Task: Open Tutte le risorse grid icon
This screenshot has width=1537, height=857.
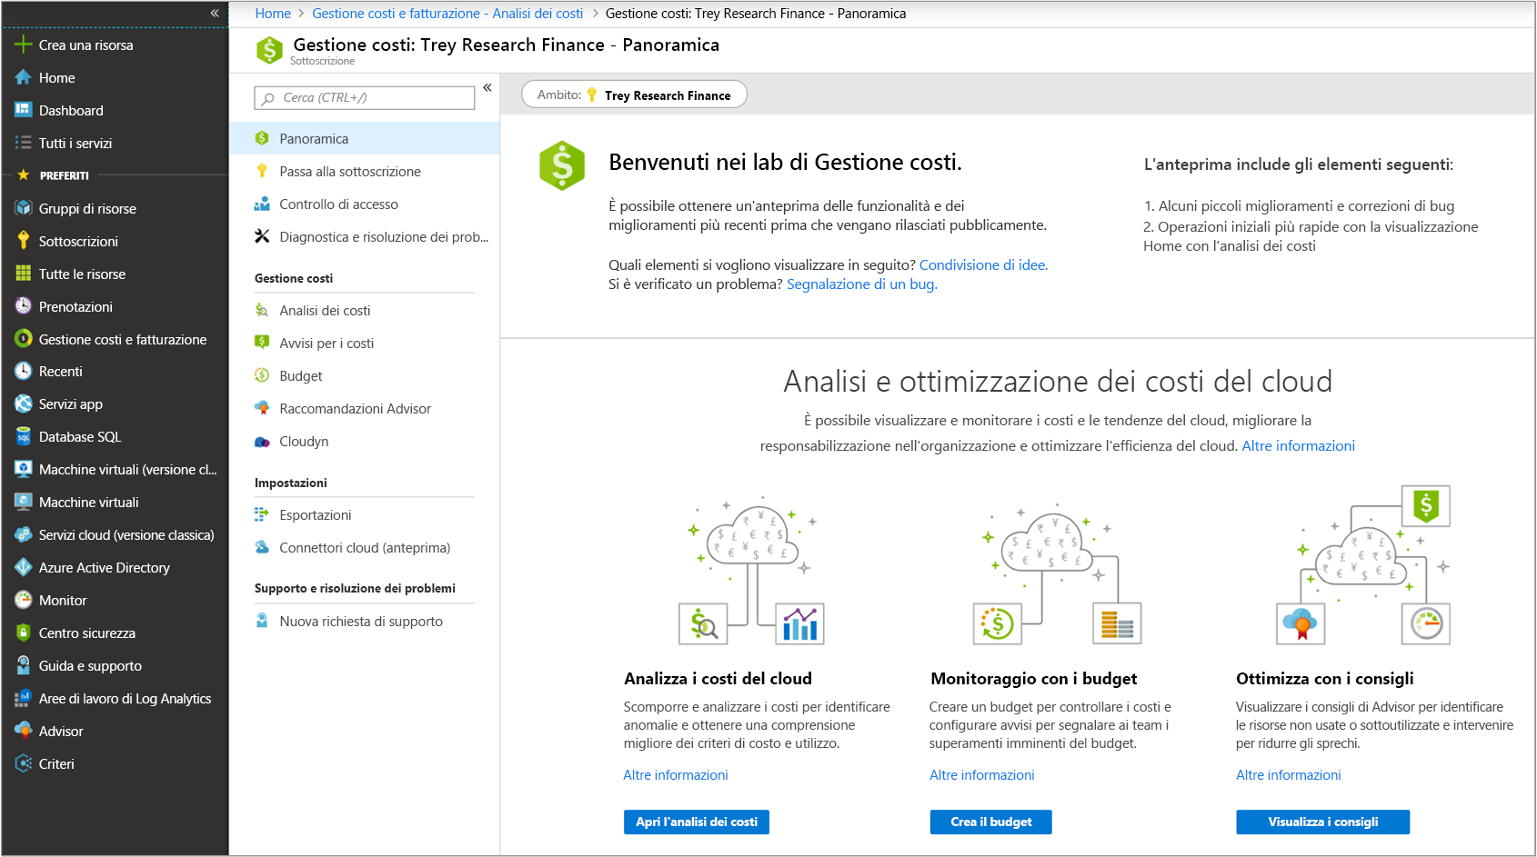Action: [23, 274]
